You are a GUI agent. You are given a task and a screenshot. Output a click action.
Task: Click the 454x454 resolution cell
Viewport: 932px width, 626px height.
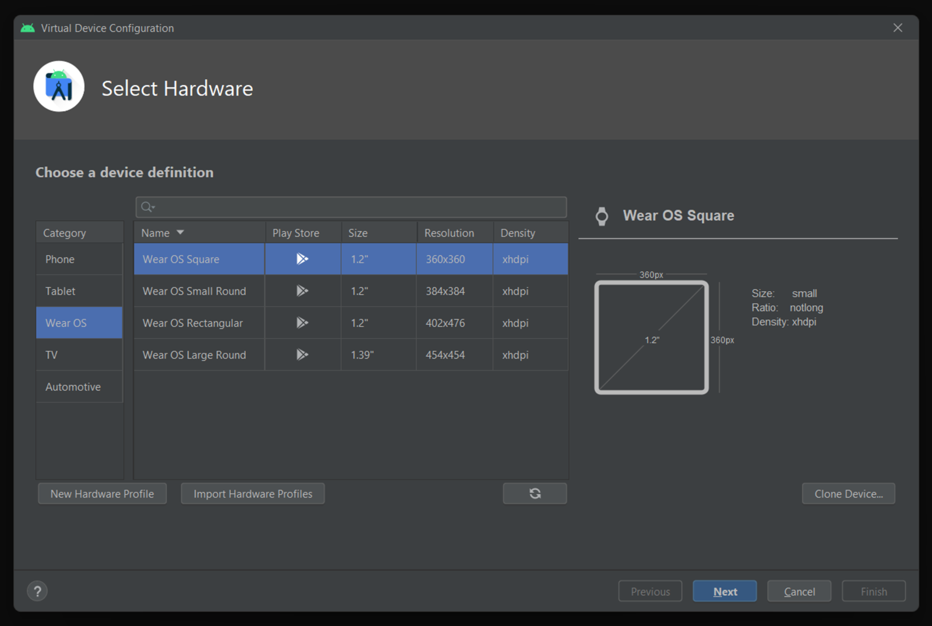coord(455,355)
